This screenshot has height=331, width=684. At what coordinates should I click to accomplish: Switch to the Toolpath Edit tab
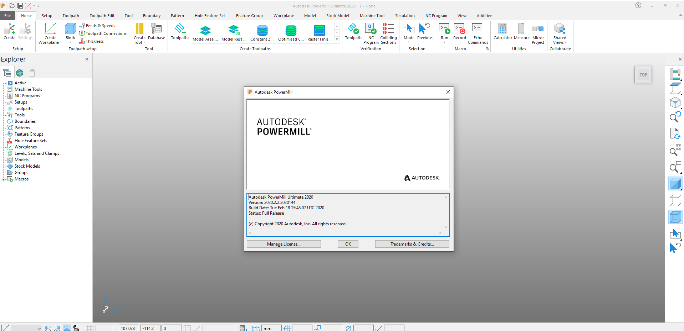click(102, 16)
